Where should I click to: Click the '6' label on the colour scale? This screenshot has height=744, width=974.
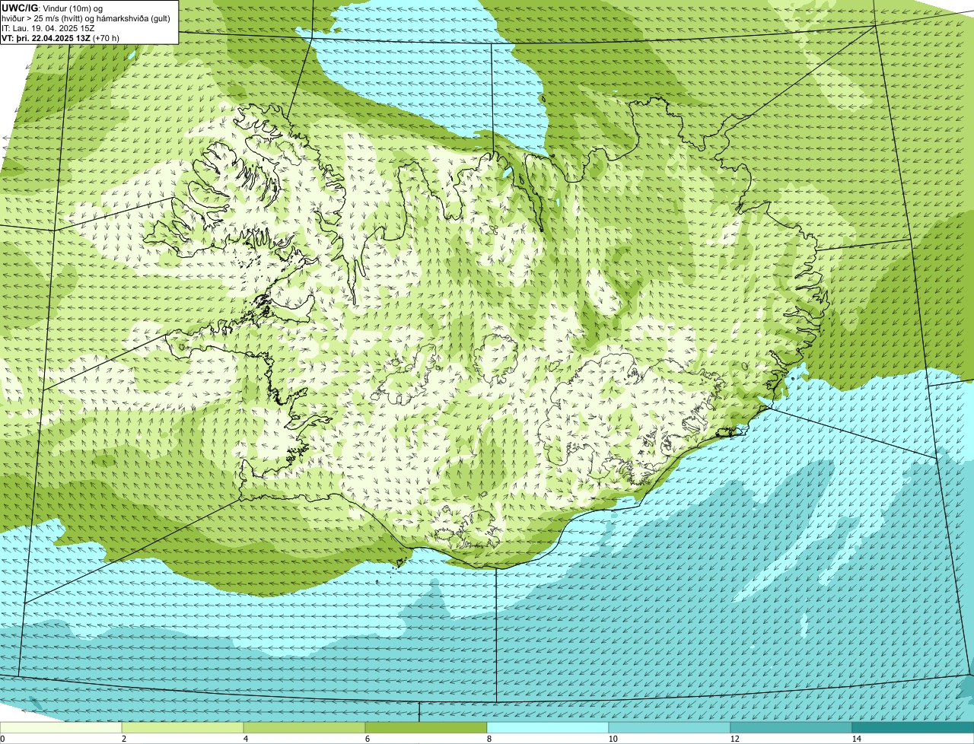pyautogui.click(x=367, y=739)
